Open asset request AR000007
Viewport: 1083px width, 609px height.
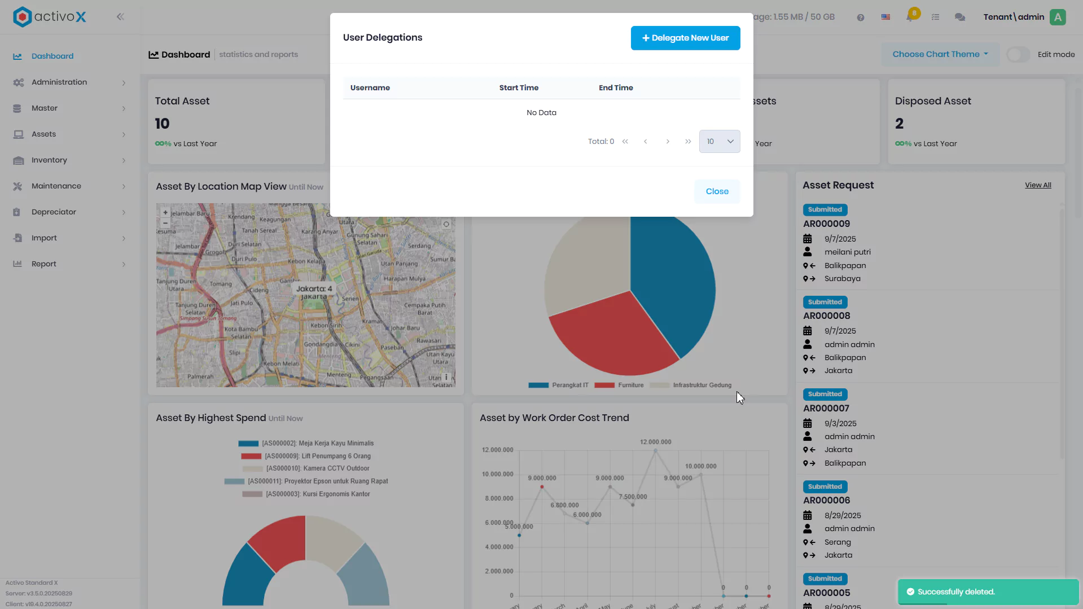(x=826, y=409)
